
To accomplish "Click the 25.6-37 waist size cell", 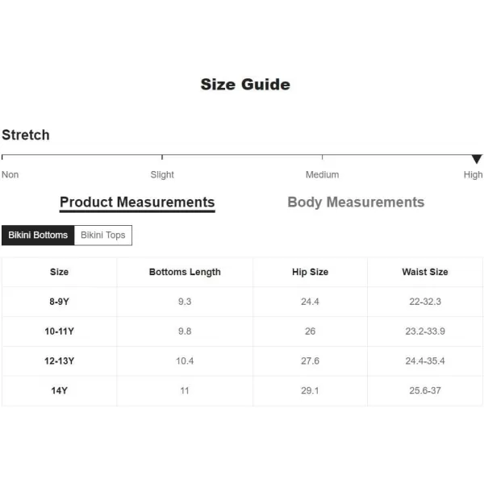I will pyautogui.click(x=425, y=390).
